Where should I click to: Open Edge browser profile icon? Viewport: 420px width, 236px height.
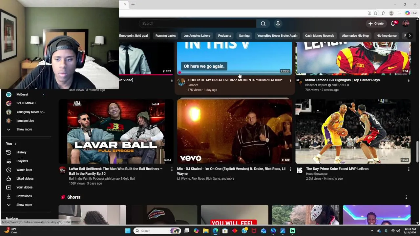click(x=391, y=13)
